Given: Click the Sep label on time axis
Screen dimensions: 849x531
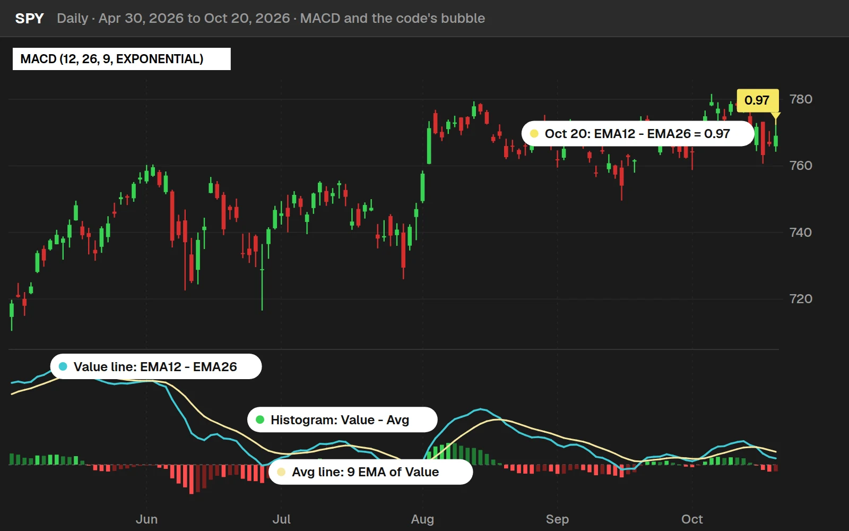Looking at the screenshot, I should pyautogui.click(x=557, y=519).
